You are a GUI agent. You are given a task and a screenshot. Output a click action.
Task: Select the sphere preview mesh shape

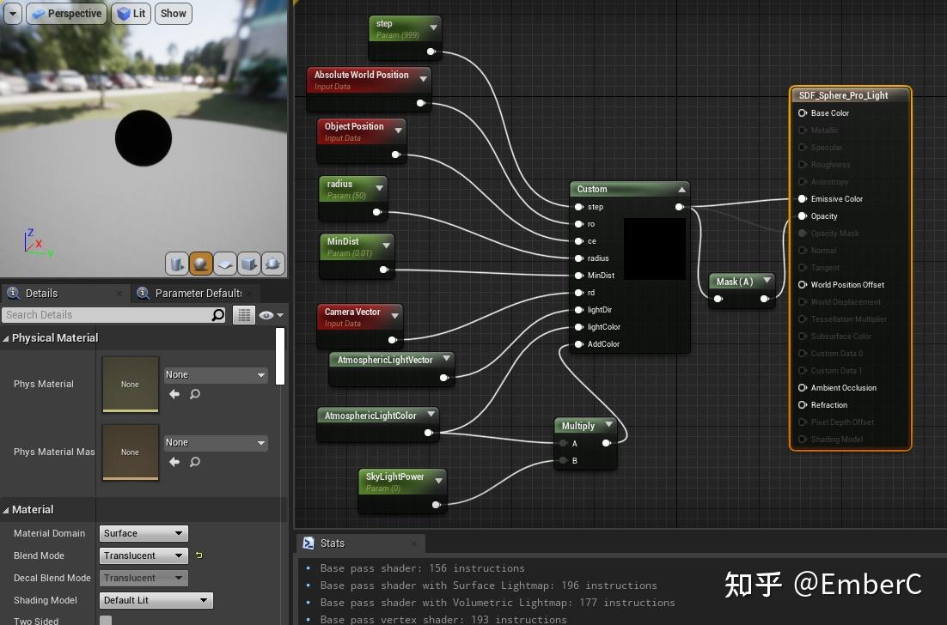(200, 264)
